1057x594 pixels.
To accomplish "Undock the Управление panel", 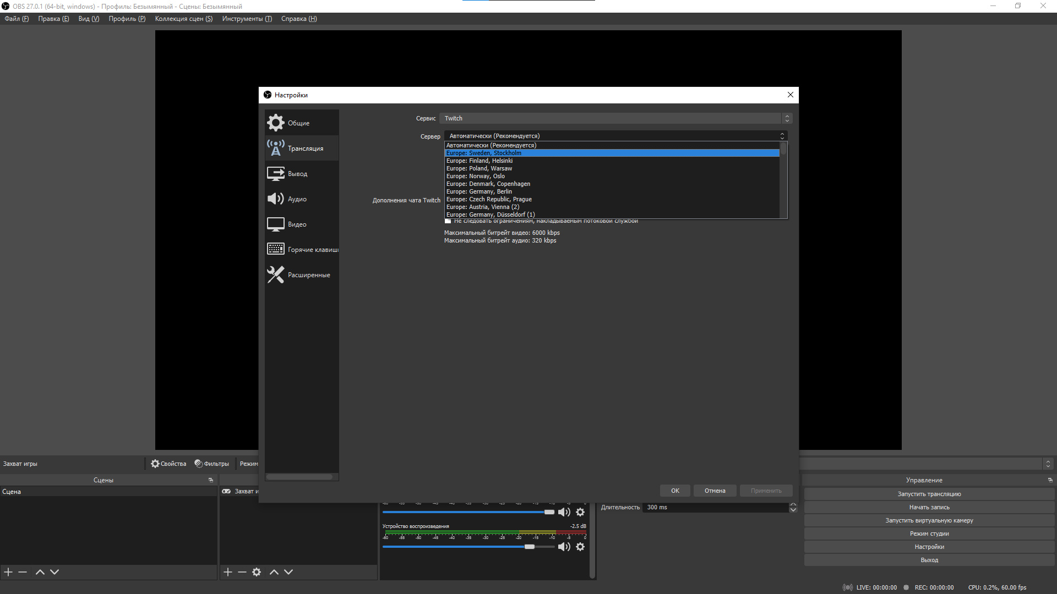I will click(x=1050, y=480).
